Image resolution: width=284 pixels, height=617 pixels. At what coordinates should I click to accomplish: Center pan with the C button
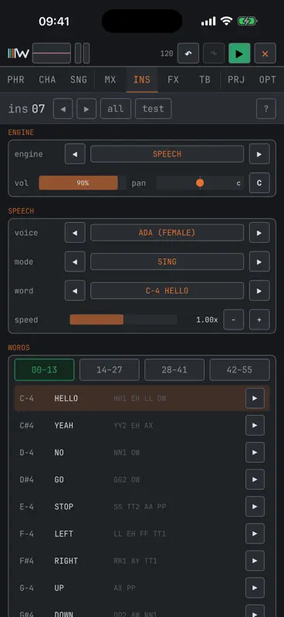pyautogui.click(x=259, y=183)
